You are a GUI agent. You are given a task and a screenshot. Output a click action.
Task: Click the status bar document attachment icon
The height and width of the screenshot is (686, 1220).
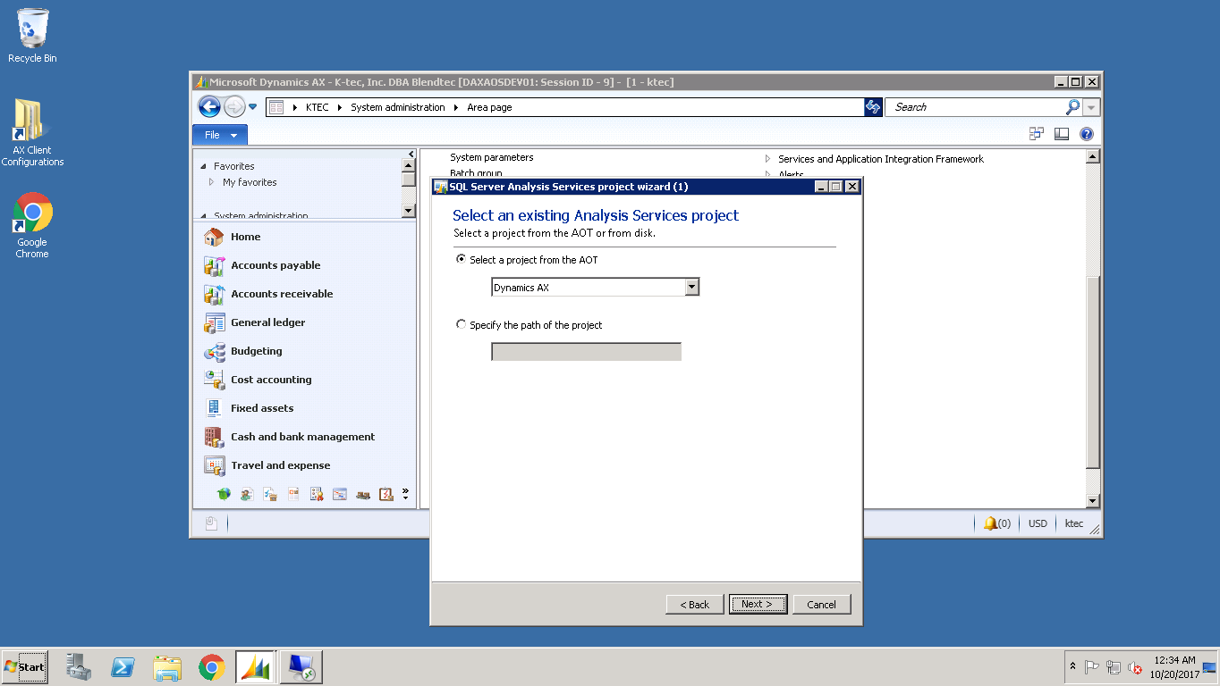click(x=211, y=523)
